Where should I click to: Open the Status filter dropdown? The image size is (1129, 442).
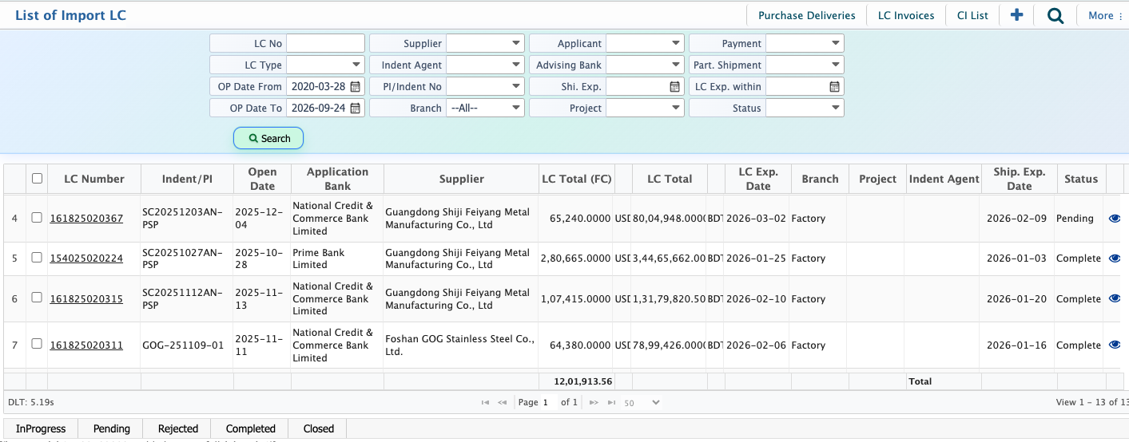point(805,108)
